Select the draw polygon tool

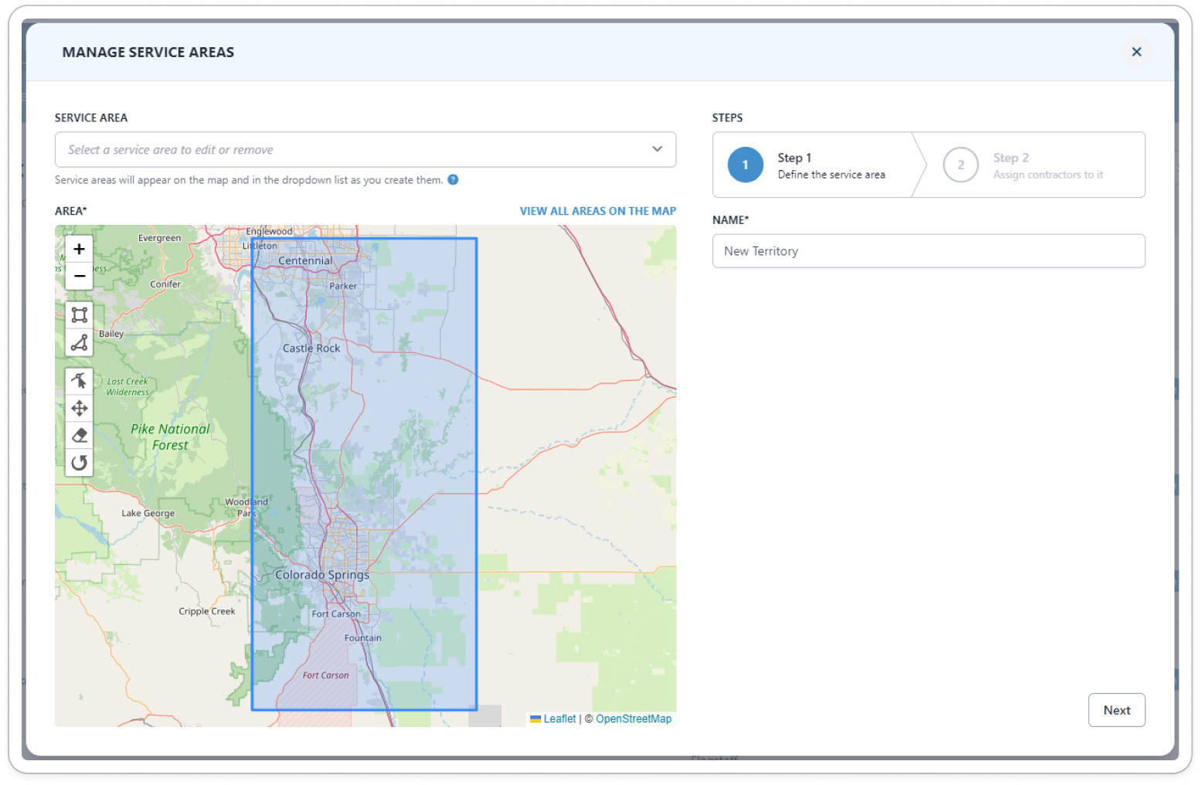(x=79, y=342)
